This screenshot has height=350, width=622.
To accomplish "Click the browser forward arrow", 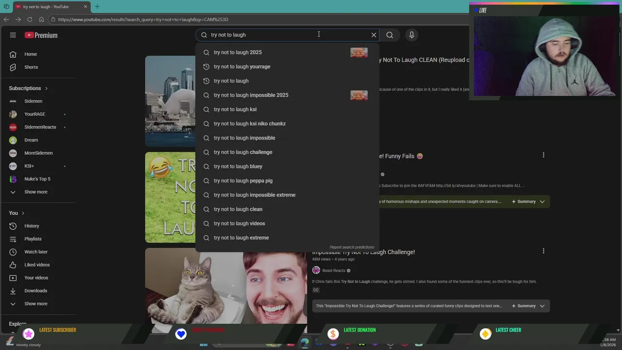I will (x=18, y=19).
